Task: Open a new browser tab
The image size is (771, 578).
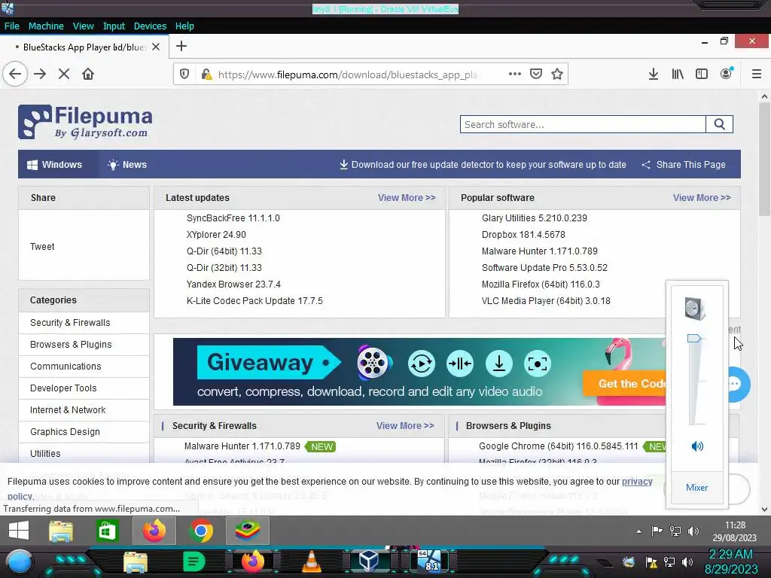Action: (181, 46)
